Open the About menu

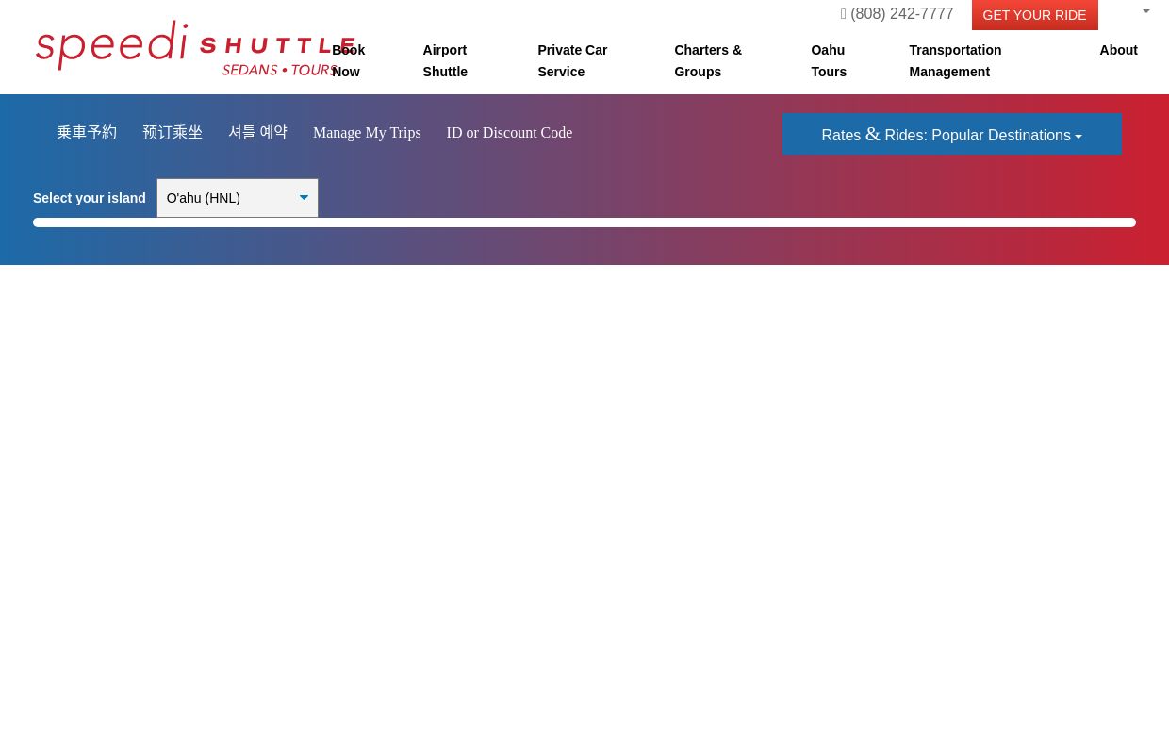1118,50
